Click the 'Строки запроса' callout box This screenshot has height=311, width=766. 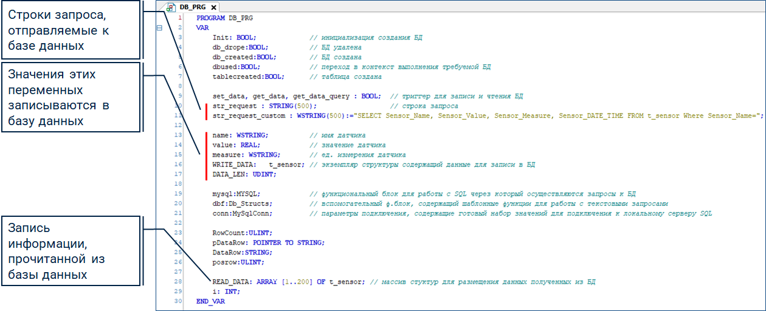tap(70, 29)
